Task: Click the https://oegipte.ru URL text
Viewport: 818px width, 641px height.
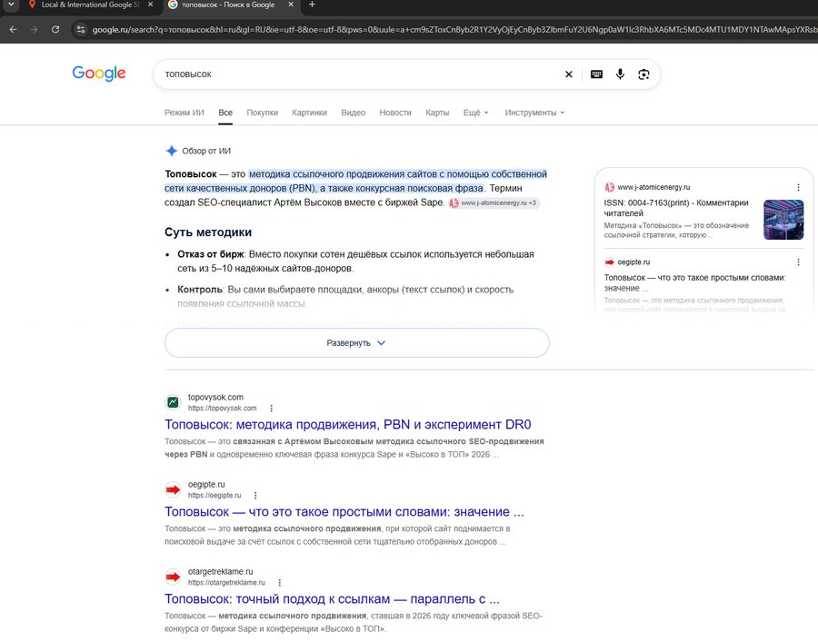Action: coord(214,495)
